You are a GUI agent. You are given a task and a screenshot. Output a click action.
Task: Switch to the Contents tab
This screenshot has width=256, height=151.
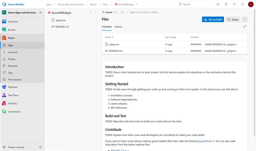(106, 27)
